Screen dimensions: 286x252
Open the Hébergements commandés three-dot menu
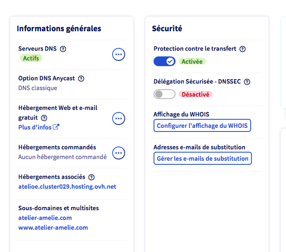pos(118,153)
